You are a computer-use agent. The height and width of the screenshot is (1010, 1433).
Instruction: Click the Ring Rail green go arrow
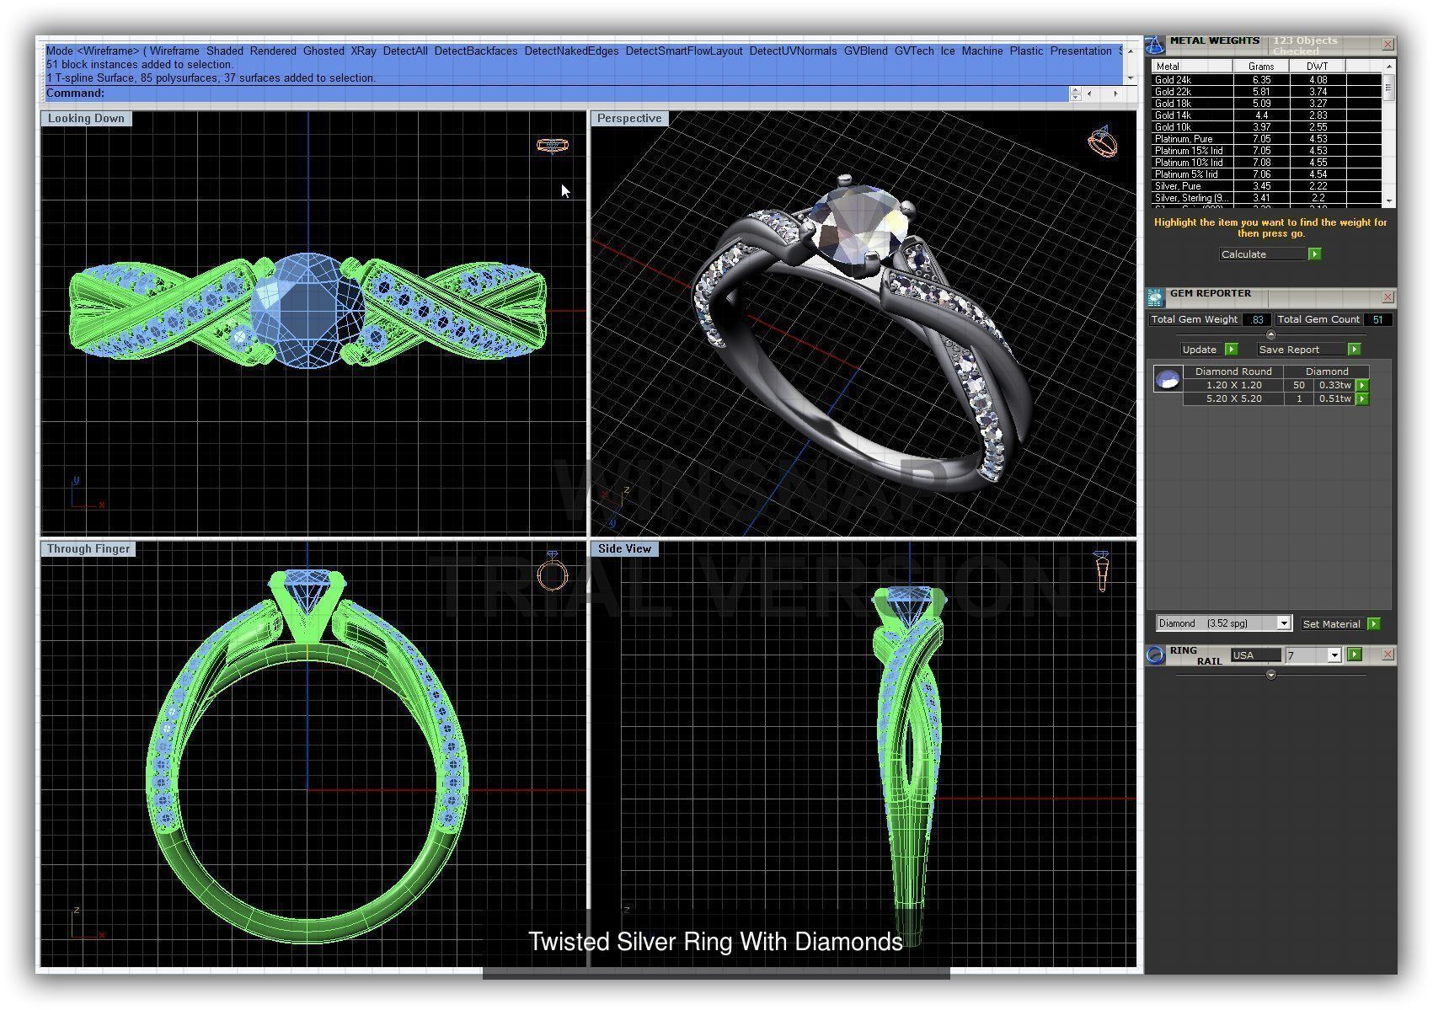(x=1354, y=655)
